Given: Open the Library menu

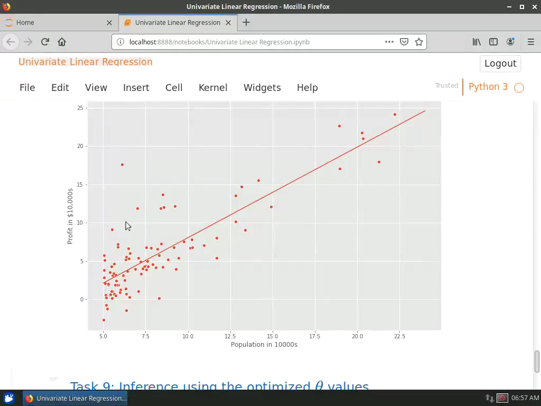Looking at the screenshot, I should (x=476, y=42).
